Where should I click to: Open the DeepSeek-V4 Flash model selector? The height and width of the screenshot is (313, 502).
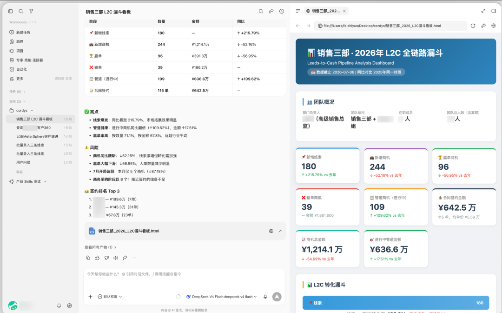pyautogui.click(x=222, y=297)
